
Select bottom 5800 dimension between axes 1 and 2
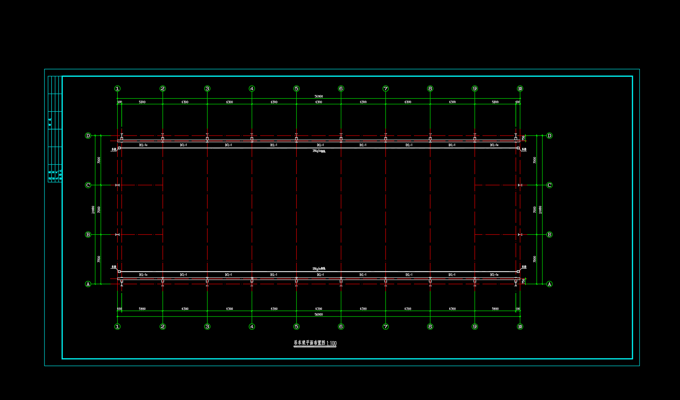[142, 309]
